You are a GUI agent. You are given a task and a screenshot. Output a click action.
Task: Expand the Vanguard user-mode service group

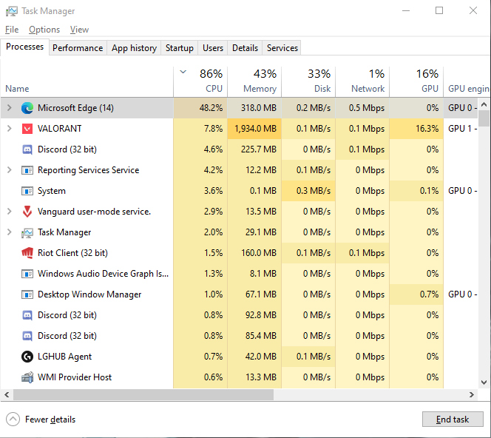(x=10, y=212)
